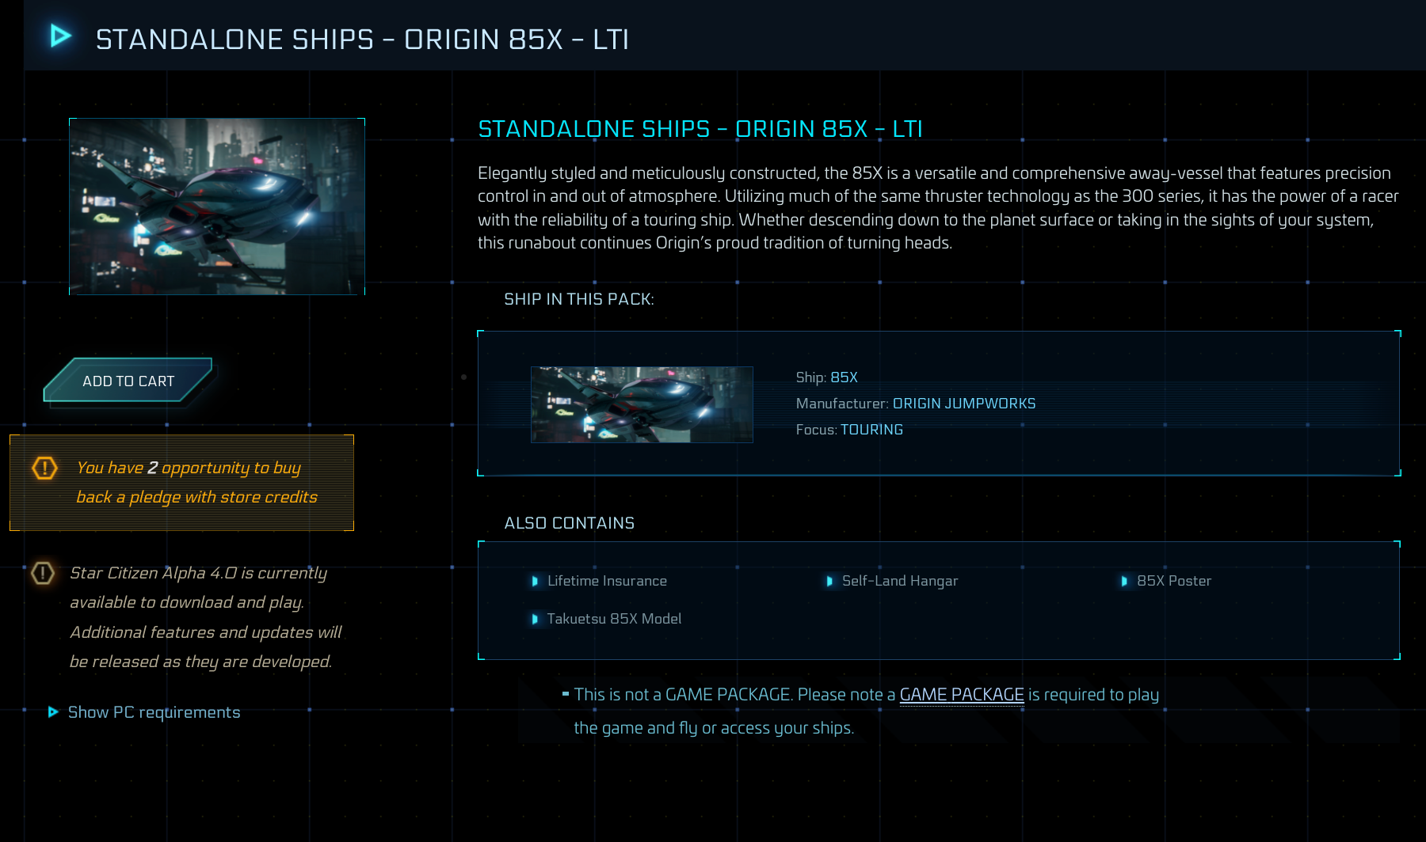Click the 85X Poster bullet icon
Screen dimensions: 1426x842
[1124, 582]
